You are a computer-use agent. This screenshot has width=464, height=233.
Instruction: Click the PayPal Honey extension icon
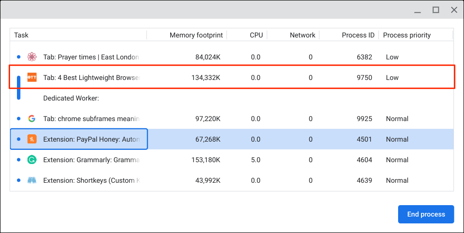[32, 139]
